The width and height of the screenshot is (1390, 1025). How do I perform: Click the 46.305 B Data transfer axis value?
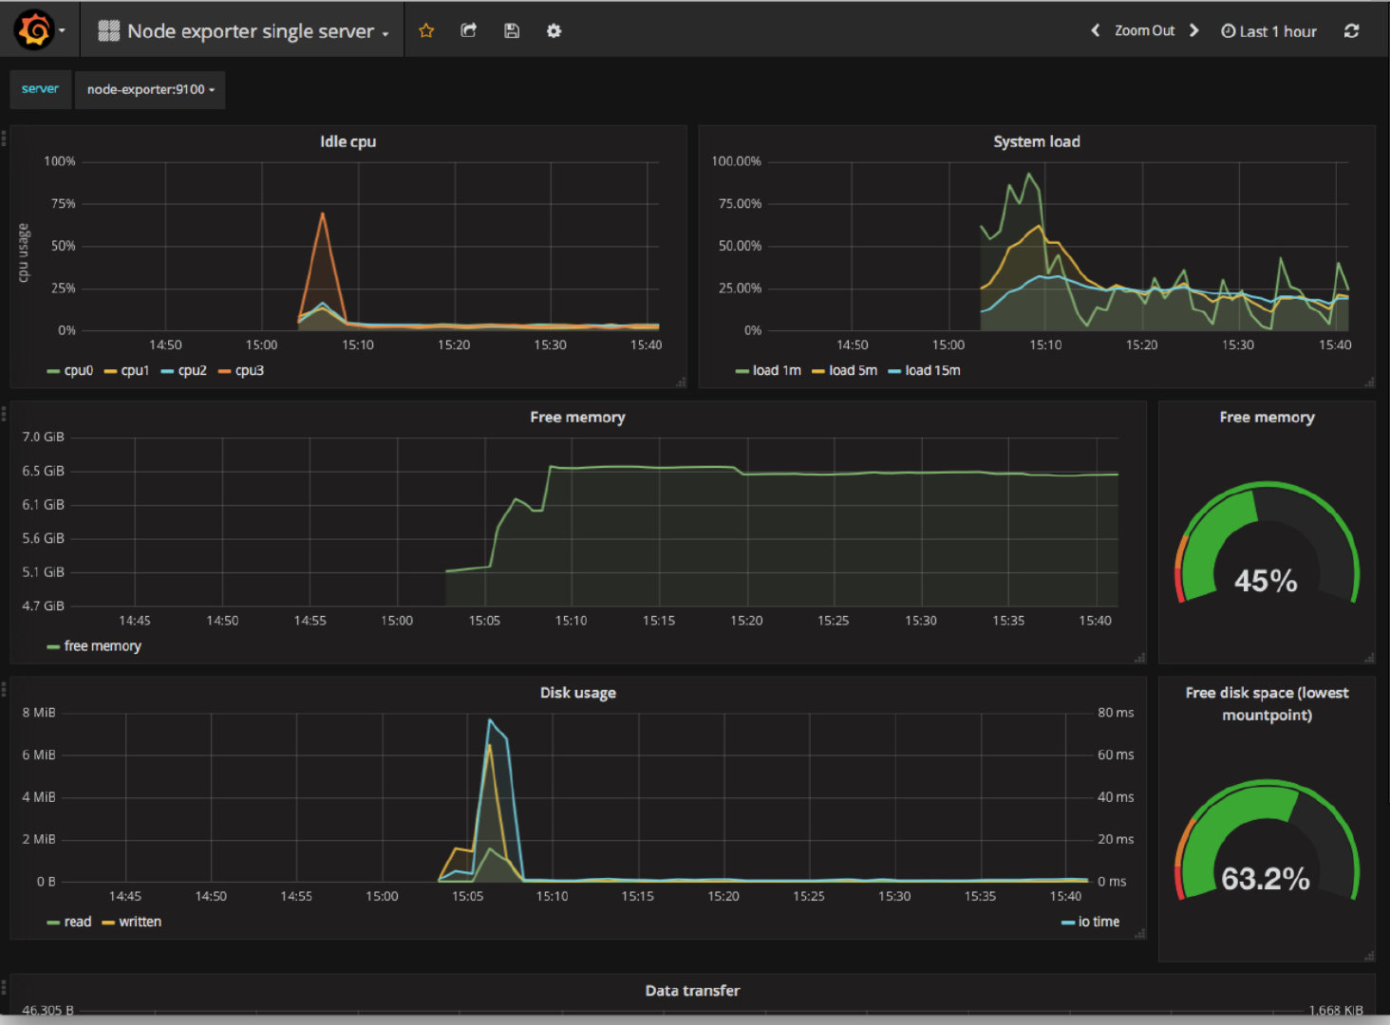tap(47, 1010)
